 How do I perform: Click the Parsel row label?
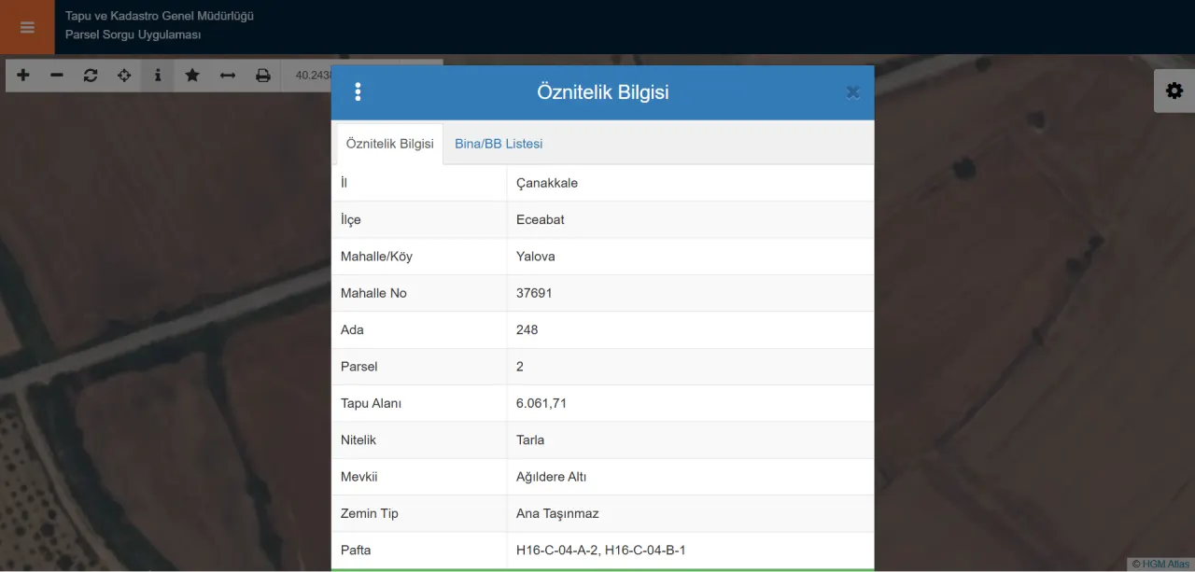(x=359, y=367)
